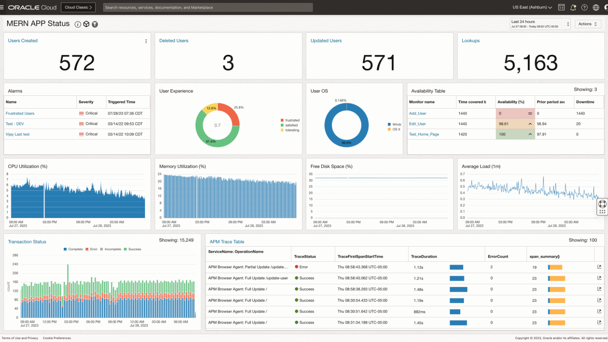Open Users Created widget three-dot menu
Screen dimensions: 608x342
click(146, 41)
